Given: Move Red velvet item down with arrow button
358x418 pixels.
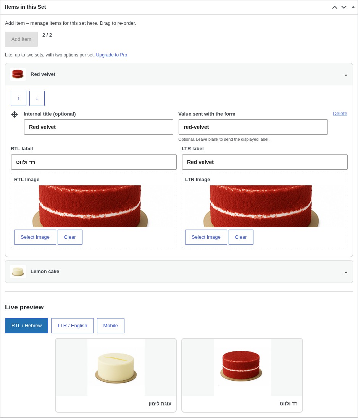Looking at the screenshot, I should tap(37, 98).
